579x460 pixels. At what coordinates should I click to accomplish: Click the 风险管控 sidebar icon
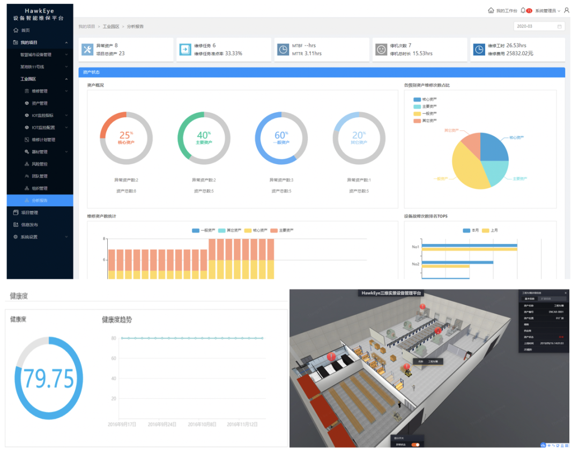[x=27, y=164]
